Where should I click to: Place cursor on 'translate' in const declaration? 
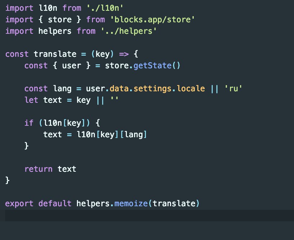55,54
